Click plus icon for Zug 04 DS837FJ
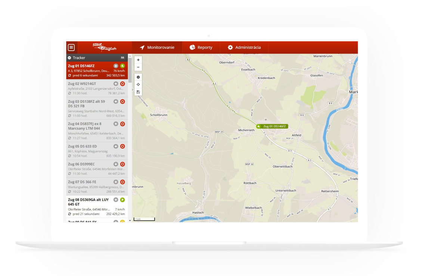Screen dimensions: 422x276 click(116, 124)
